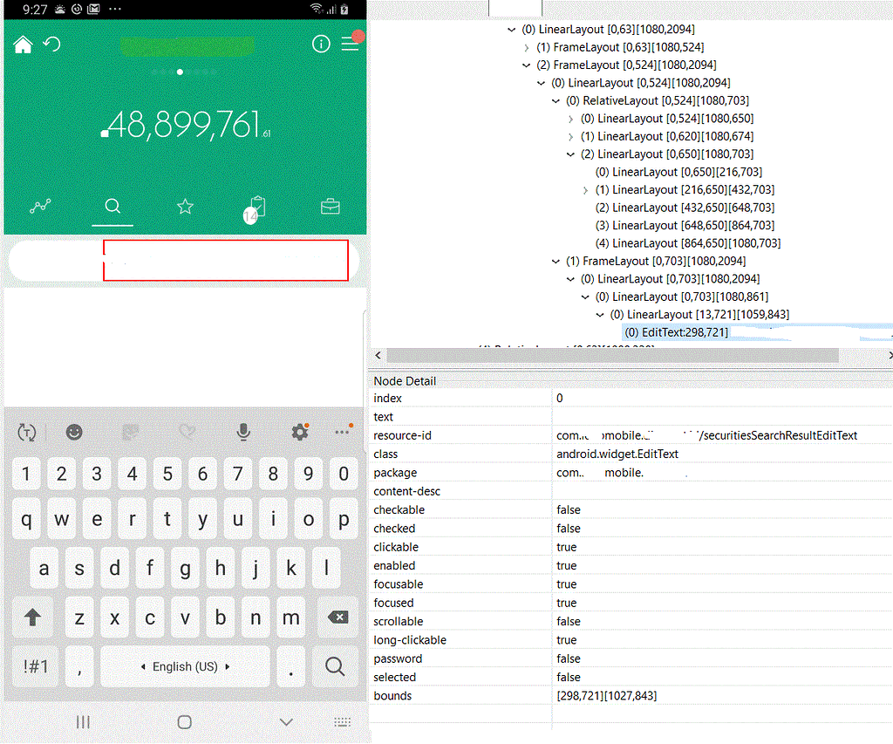Open the briefcase portfolio tab

tap(331, 206)
